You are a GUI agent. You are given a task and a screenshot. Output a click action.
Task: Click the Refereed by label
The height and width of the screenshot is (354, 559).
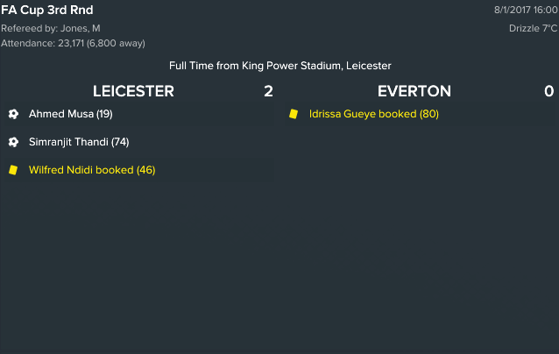[29, 29]
